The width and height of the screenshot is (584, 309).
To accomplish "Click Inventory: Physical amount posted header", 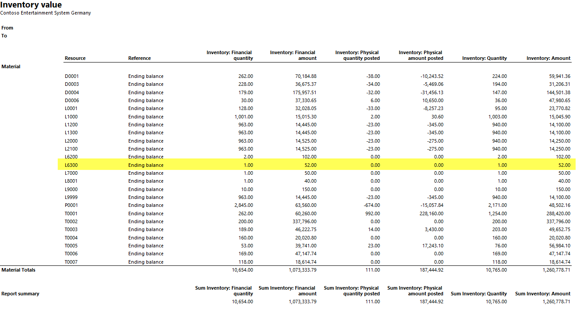I will click(420, 55).
